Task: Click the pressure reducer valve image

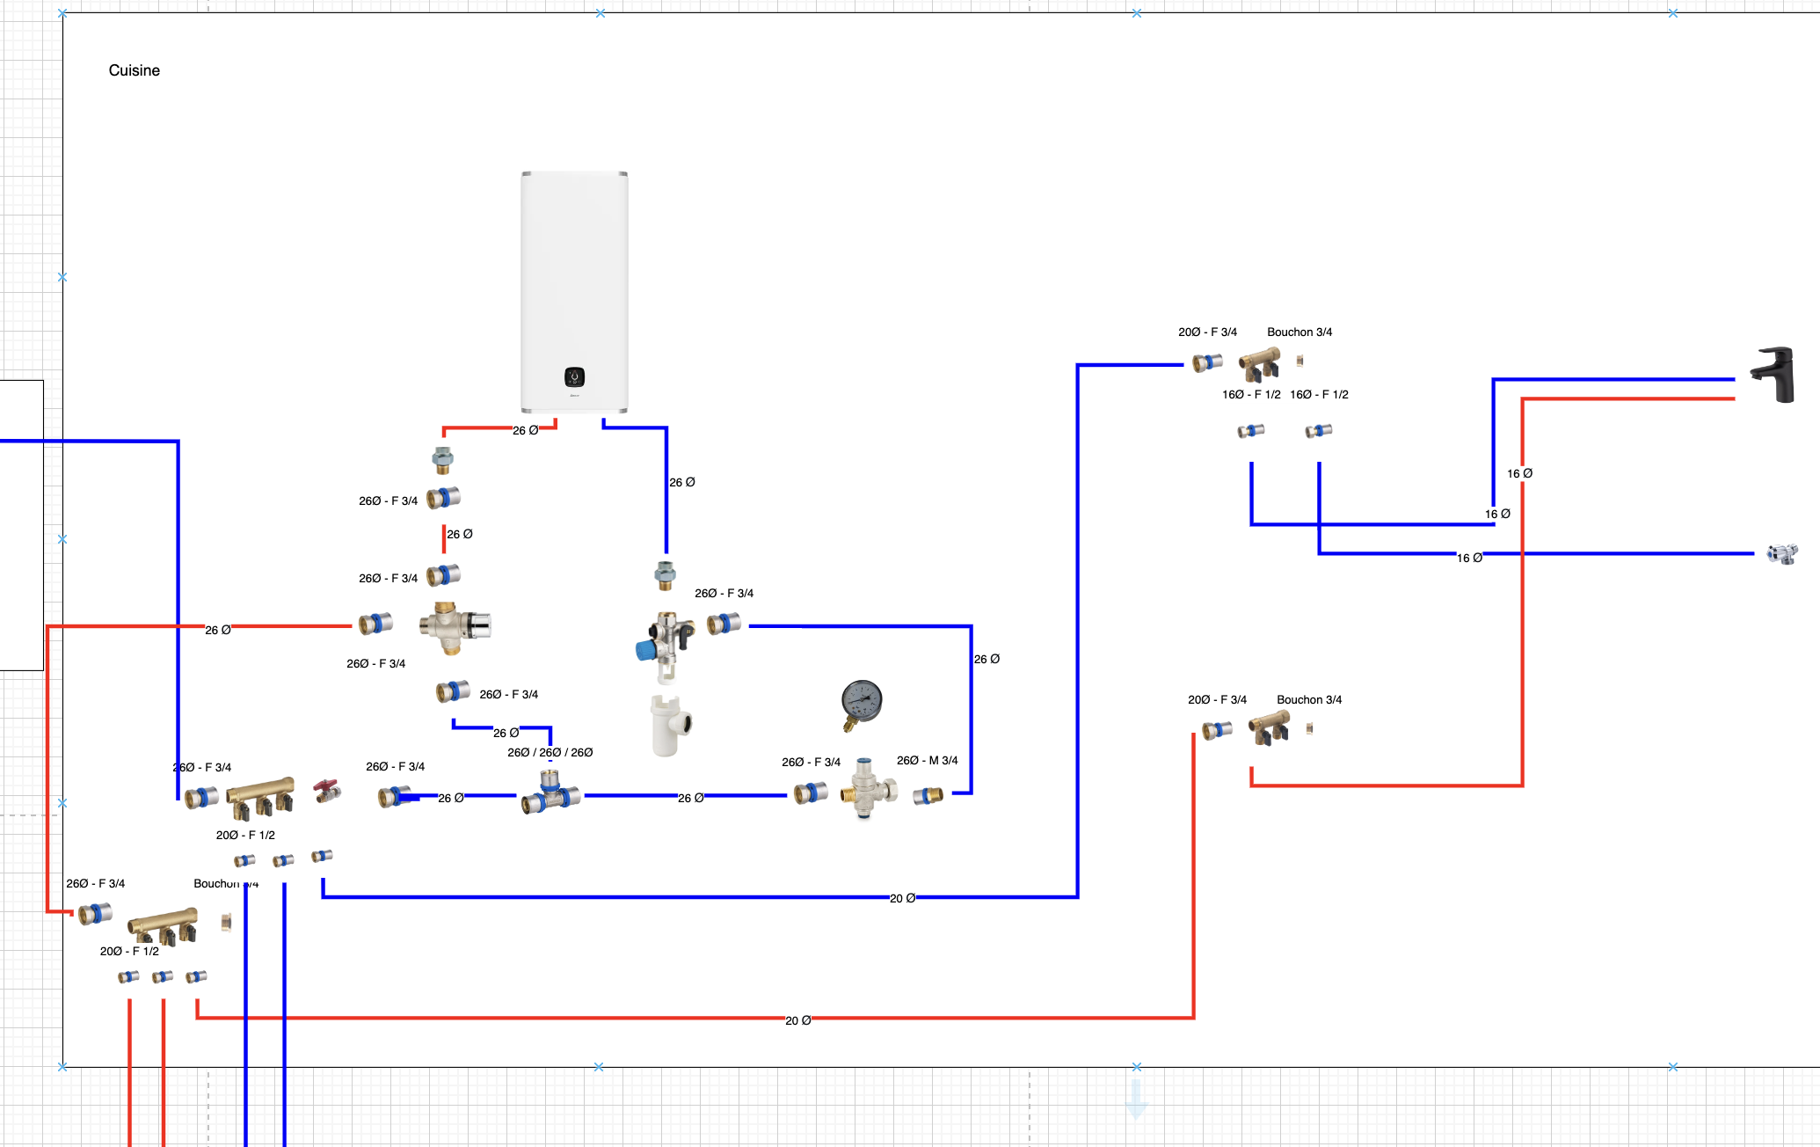Action: 868,789
